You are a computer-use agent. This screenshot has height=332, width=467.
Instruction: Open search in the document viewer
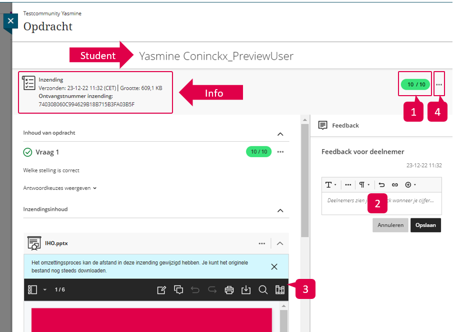click(x=263, y=290)
